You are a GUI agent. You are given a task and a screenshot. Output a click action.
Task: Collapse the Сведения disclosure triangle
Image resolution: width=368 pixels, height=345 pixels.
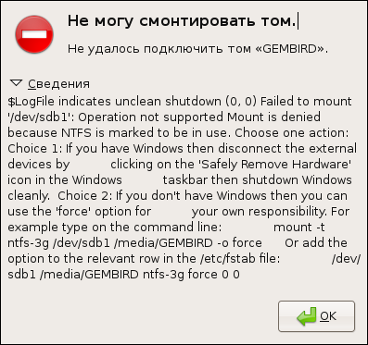16,83
